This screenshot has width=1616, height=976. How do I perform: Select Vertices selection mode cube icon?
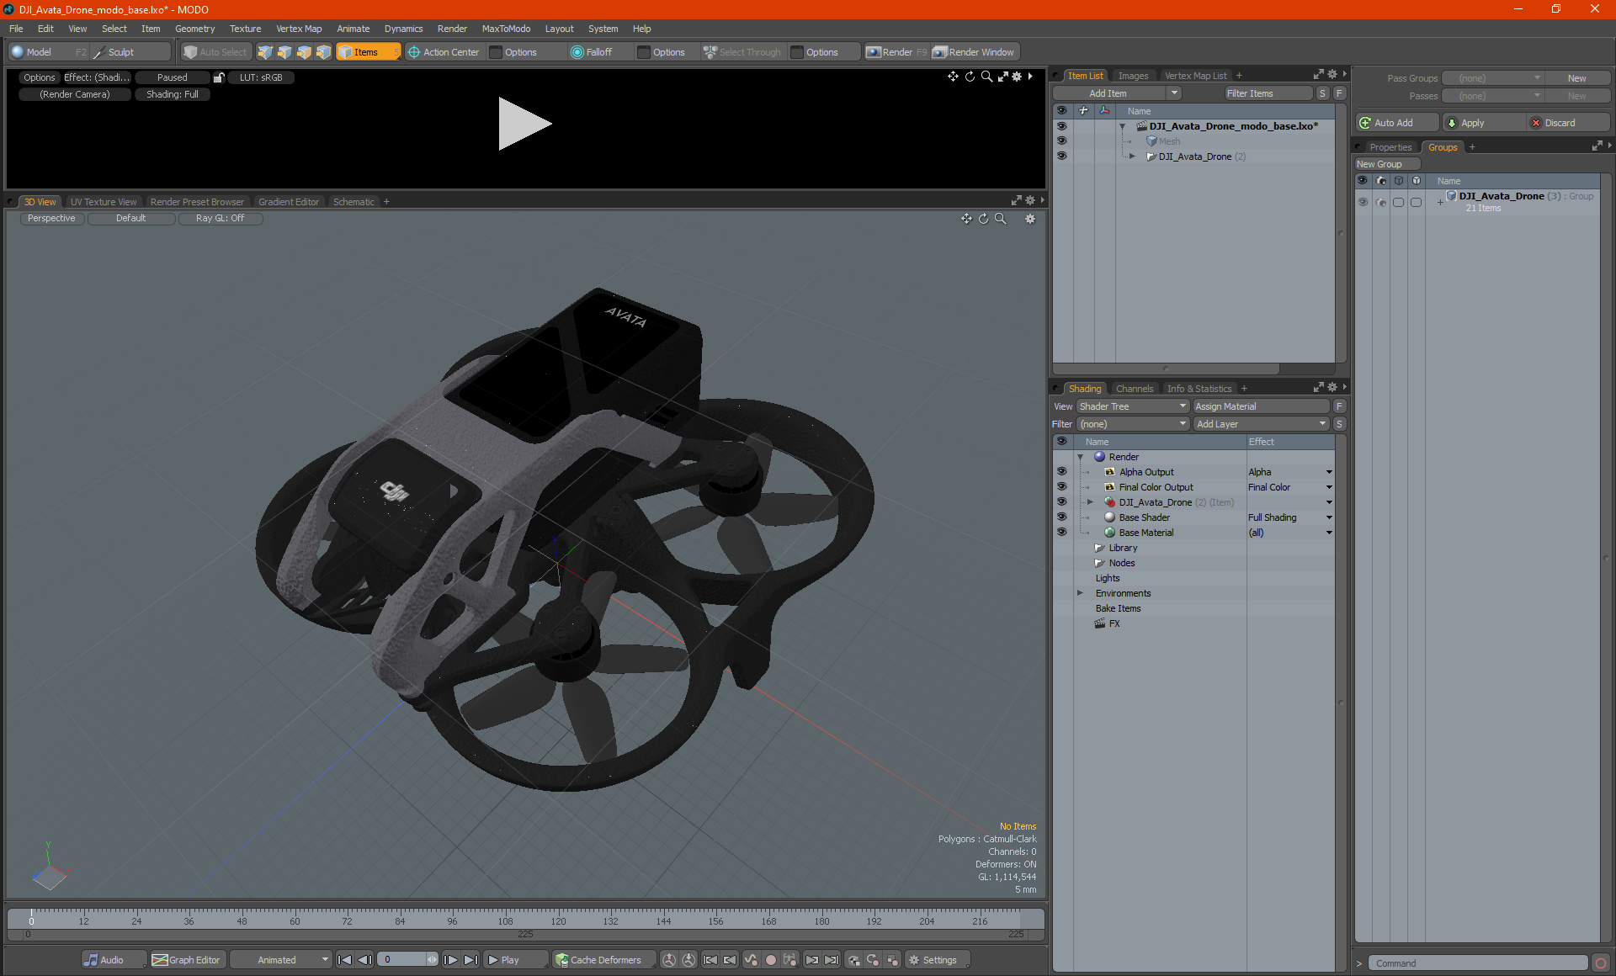pos(265,52)
